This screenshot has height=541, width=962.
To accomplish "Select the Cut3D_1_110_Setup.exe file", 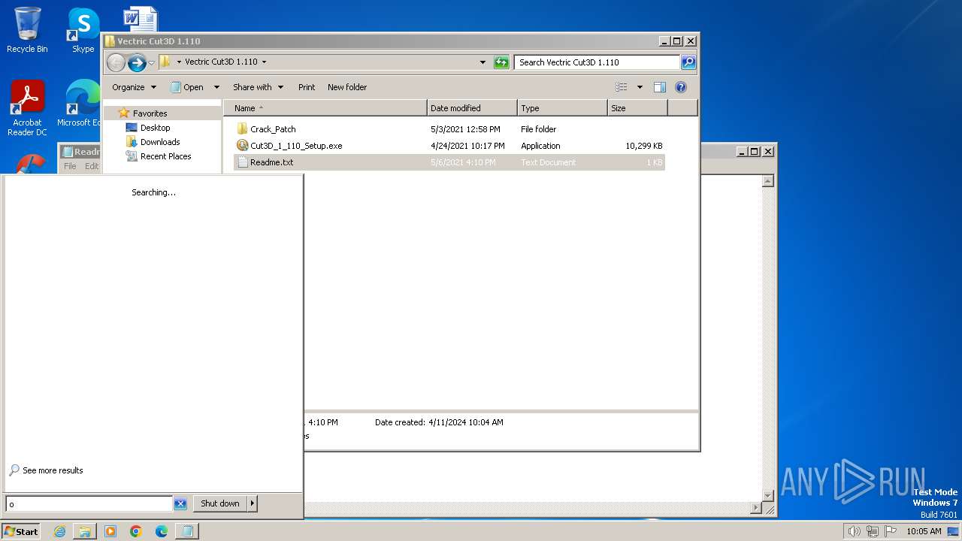I will click(x=449, y=146).
